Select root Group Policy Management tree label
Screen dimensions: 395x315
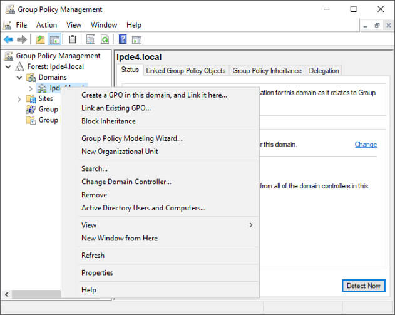(58, 56)
